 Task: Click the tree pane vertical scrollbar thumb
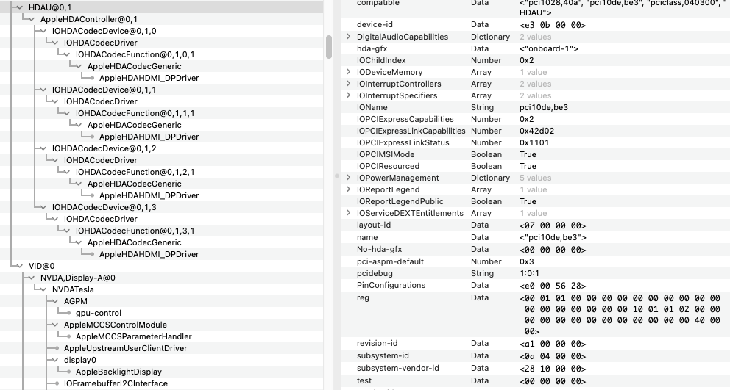coord(329,47)
